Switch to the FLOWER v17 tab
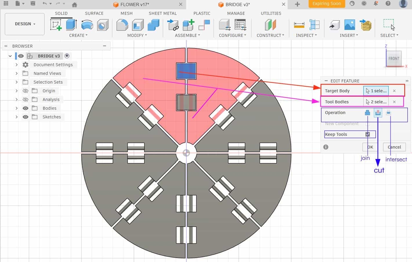This screenshot has width=412, height=262. [x=135, y=4]
